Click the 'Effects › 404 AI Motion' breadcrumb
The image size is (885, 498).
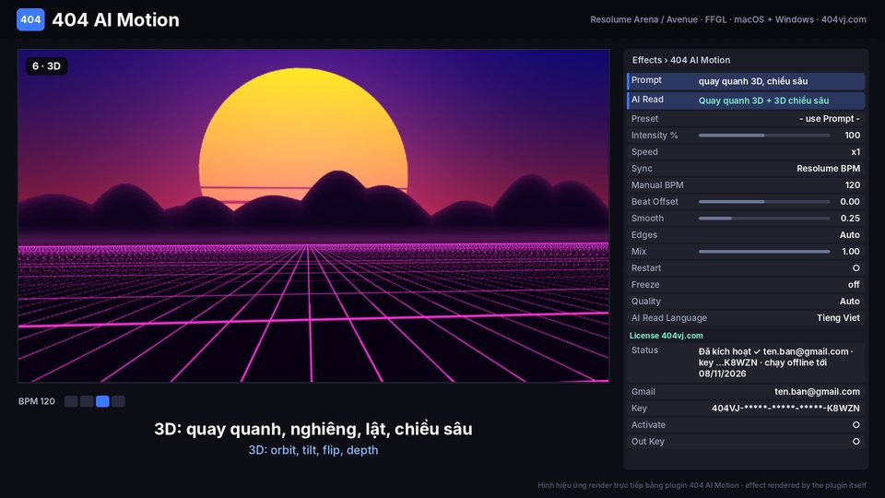click(x=680, y=60)
